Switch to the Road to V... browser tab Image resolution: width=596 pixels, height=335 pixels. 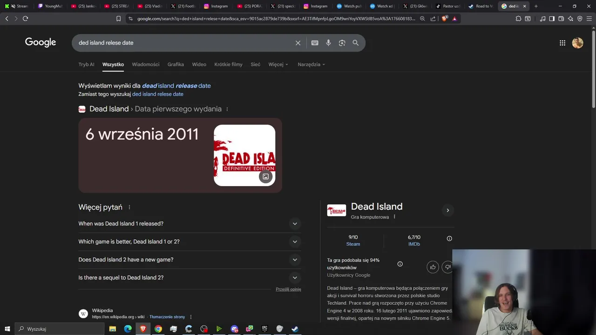click(x=481, y=6)
